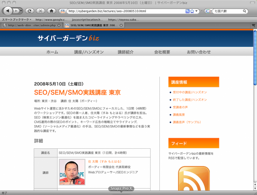Open the http://www.google.c... bookmark
Screen dimensions: 257x195
(51, 20)
